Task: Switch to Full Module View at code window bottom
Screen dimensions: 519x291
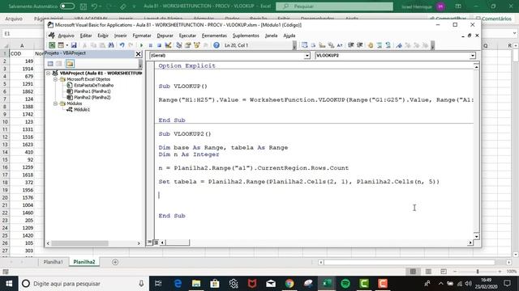Action: pos(156,242)
